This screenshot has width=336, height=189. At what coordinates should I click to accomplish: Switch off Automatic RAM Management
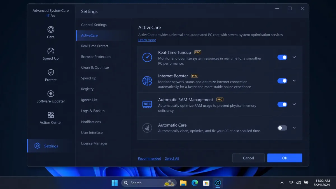(x=282, y=104)
